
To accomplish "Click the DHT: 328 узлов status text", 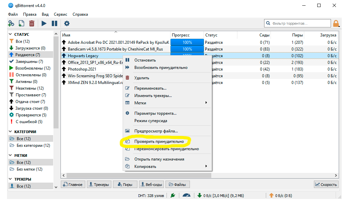I will [151, 196].
